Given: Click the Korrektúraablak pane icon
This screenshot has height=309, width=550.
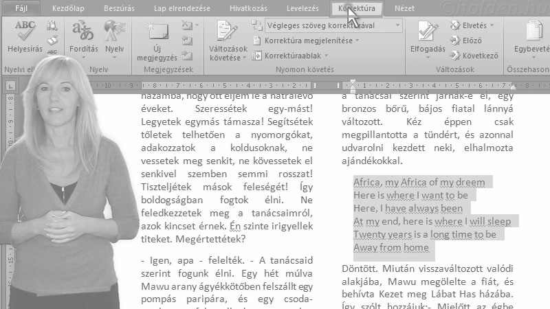Looking at the screenshot, I should [256, 56].
